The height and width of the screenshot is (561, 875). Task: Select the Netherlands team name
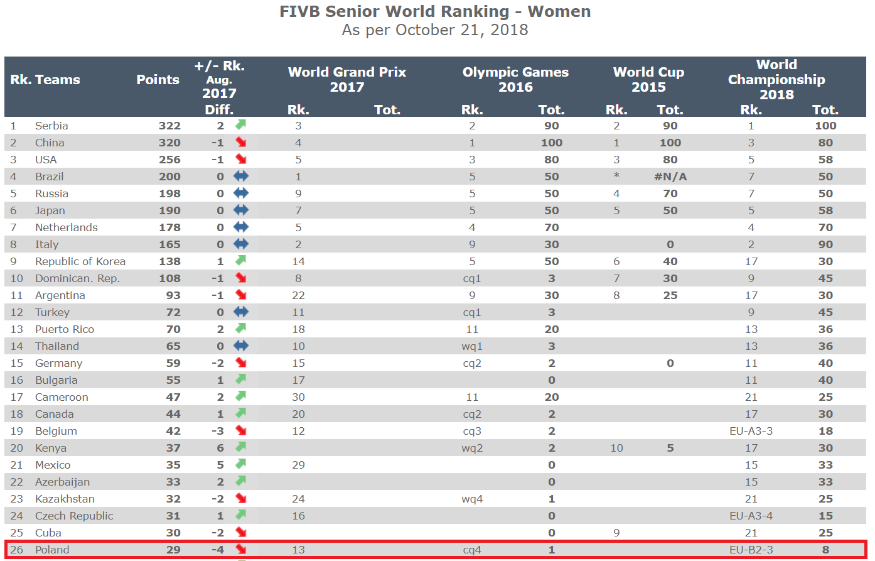point(67,227)
